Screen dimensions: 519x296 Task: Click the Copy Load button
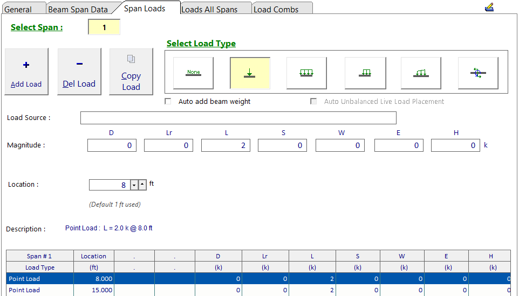point(131,72)
